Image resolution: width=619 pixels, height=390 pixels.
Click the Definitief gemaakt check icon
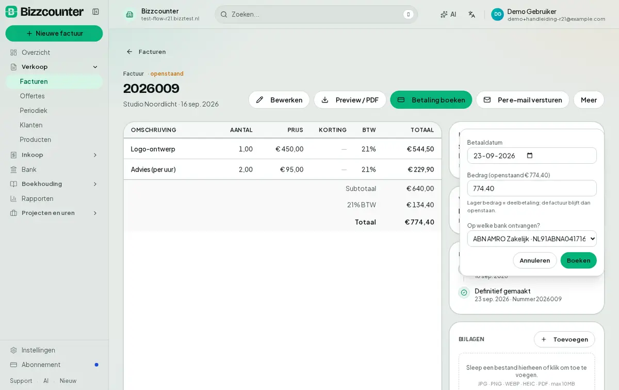click(464, 292)
